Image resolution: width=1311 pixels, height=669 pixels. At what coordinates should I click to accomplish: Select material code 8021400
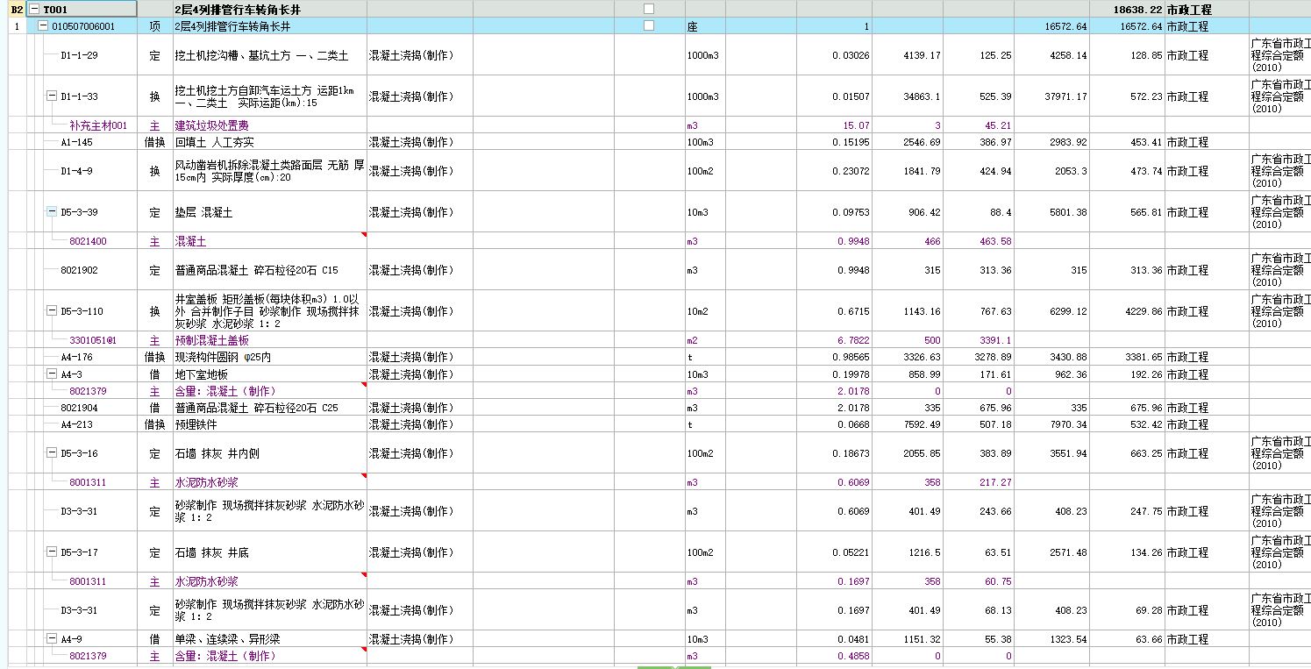click(88, 241)
